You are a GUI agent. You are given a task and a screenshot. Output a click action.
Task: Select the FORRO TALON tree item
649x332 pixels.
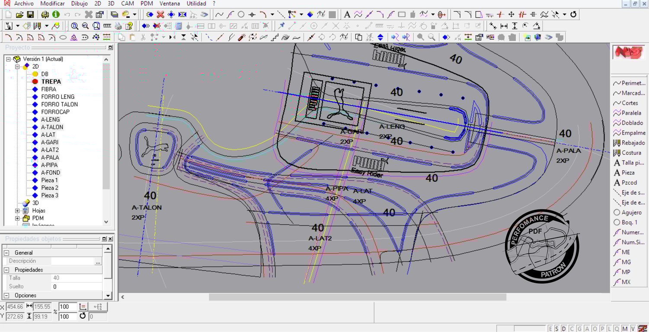point(59,104)
